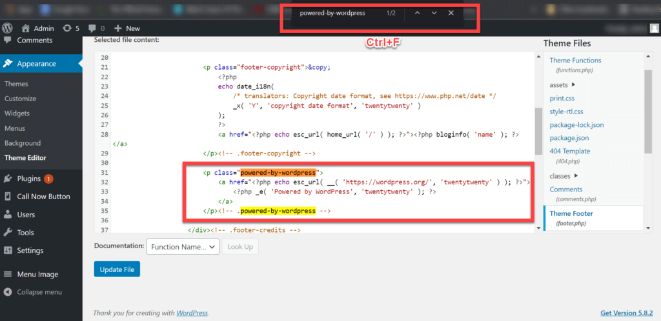
Task: Click the Menu Image hamburger icon
Action: (8, 275)
